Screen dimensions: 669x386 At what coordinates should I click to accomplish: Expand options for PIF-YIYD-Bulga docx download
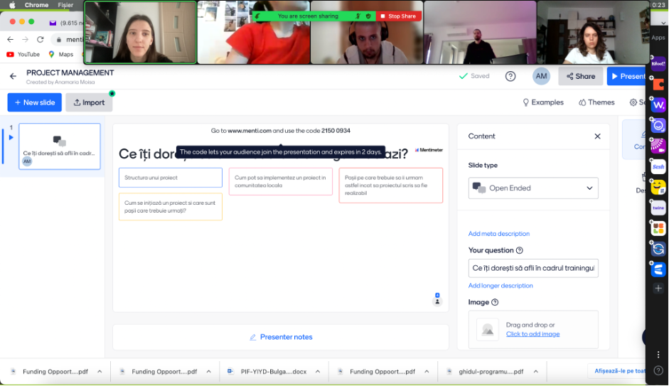pyautogui.click(x=316, y=371)
